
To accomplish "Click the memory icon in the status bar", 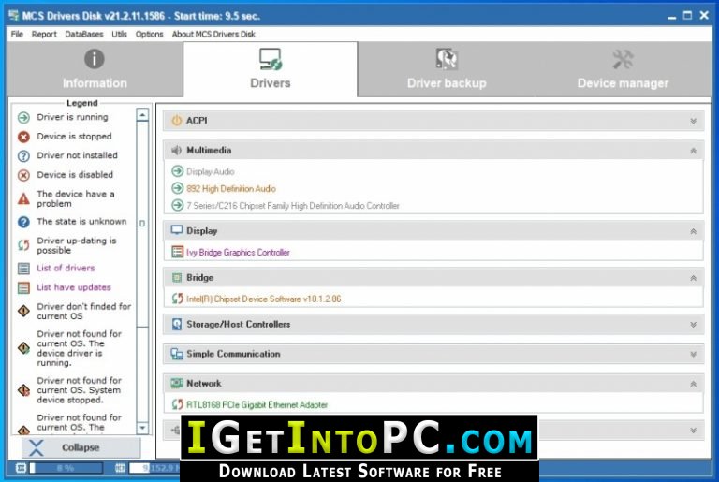I will point(120,468).
